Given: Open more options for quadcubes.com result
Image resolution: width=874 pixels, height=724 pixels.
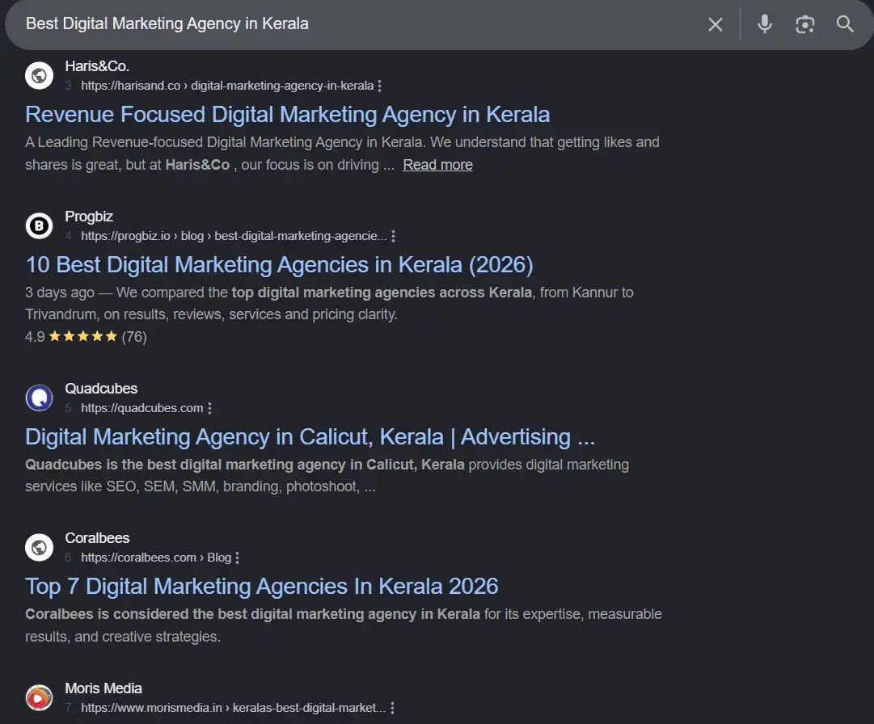Looking at the screenshot, I should 209,408.
